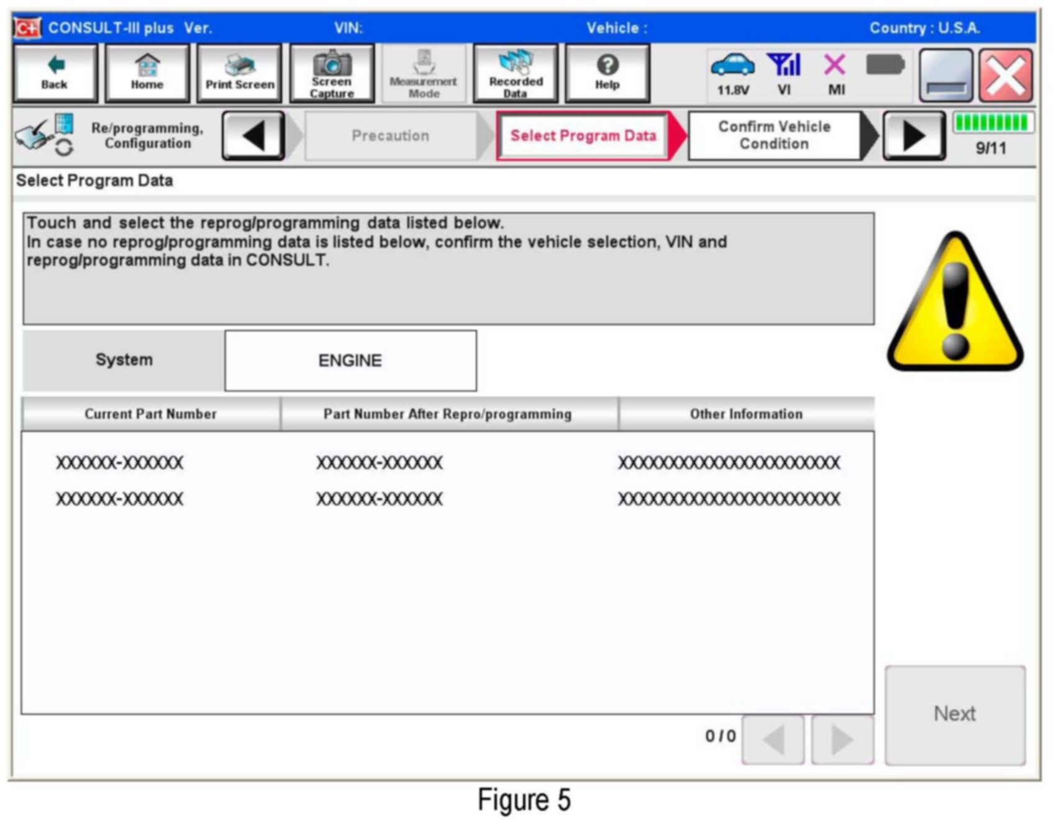This screenshot has height=833, width=1064.
Task: Click the Next button
Action: coord(955,714)
